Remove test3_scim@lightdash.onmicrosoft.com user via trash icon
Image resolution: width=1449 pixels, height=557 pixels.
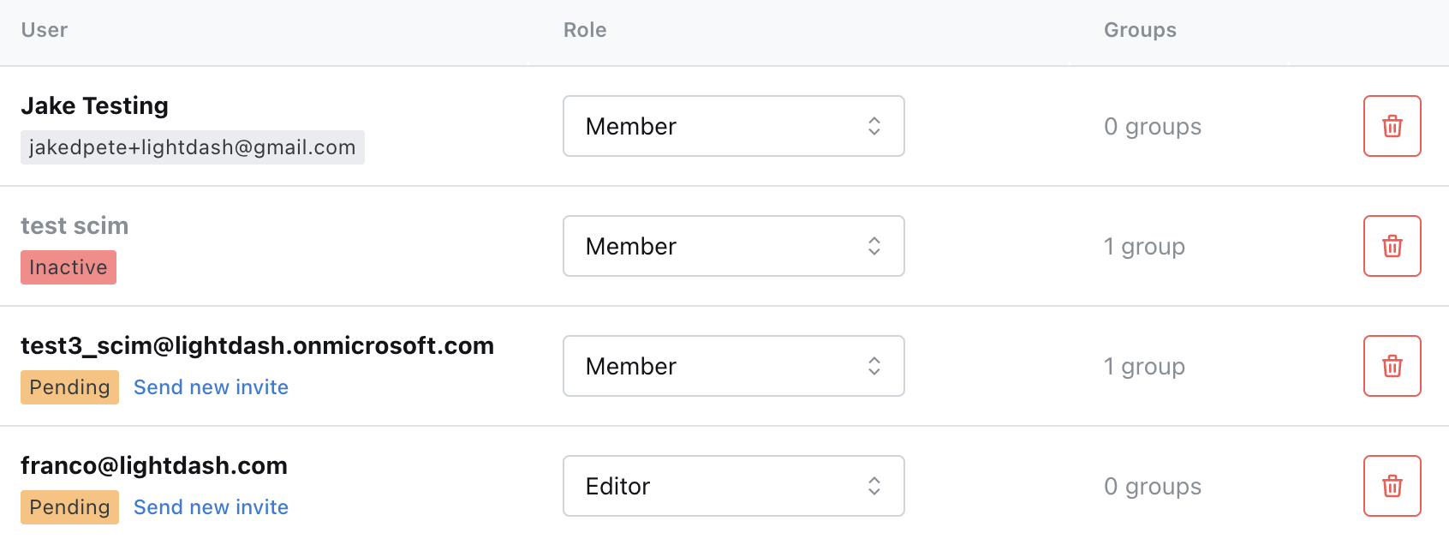[1392, 366]
